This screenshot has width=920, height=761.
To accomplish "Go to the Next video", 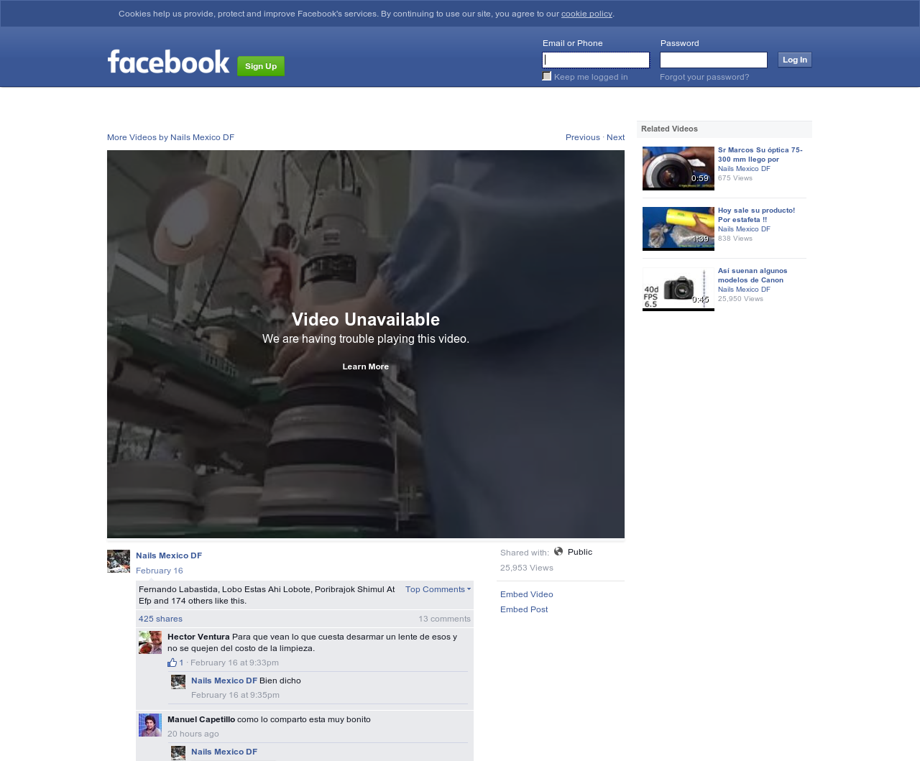I will (x=616, y=137).
